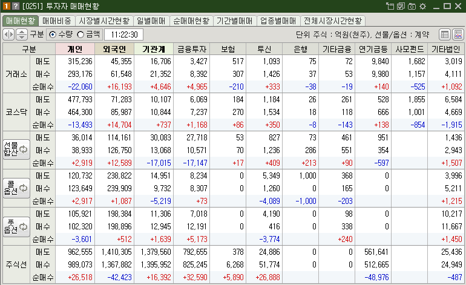Click the 구분 table header cell
Viewport: 466px width, 285px height.
pyautogui.click(x=29, y=49)
